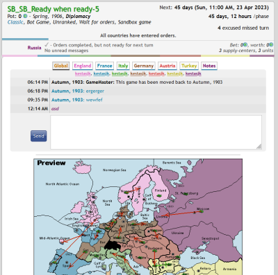The image size is (278, 275).
Task: Click the unit in Finland
Action: click(x=159, y=195)
